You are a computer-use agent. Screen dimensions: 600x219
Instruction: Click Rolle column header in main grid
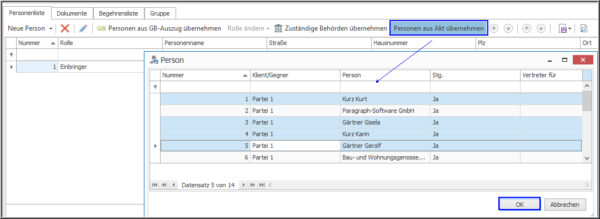(110, 43)
